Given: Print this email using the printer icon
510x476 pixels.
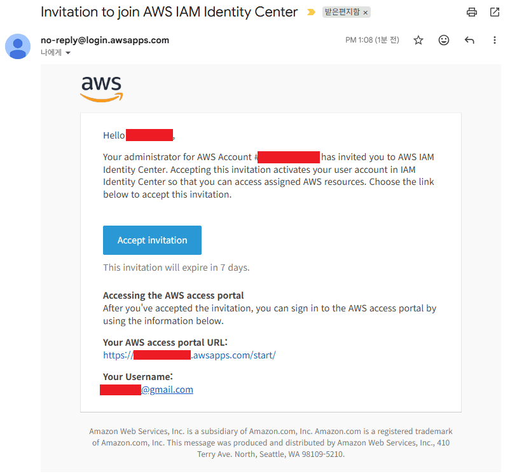Looking at the screenshot, I should 471,12.
